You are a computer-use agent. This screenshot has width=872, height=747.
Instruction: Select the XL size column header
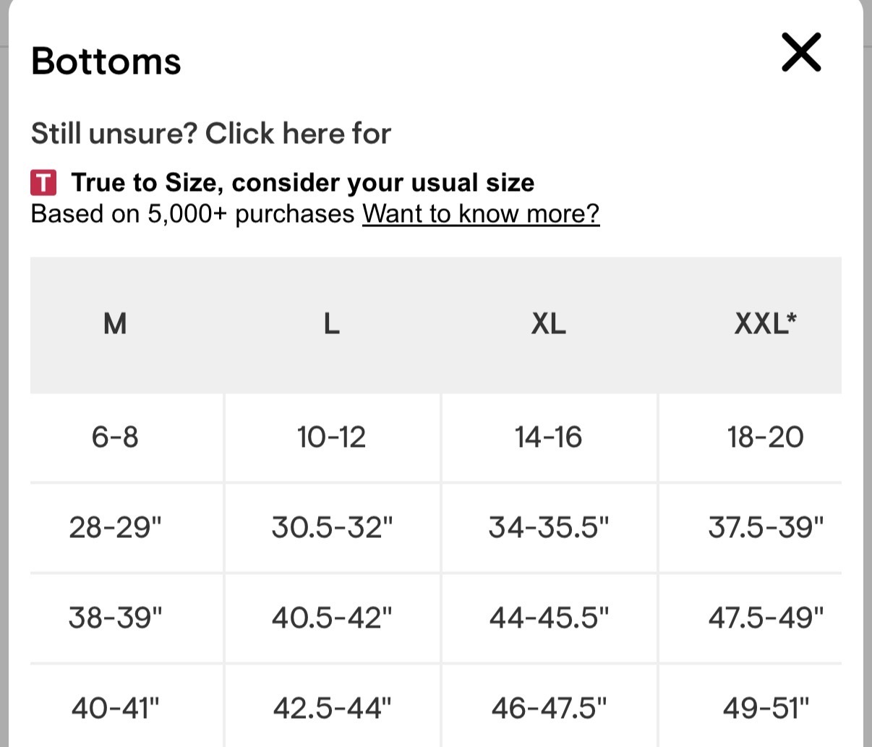pyautogui.click(x=549, y=324)
